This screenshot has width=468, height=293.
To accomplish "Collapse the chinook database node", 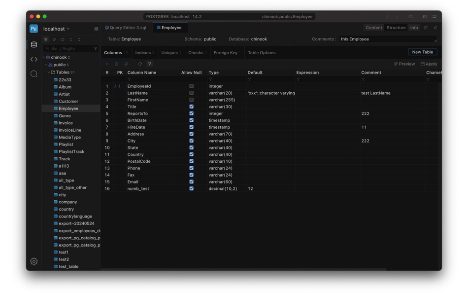I will click(43, 57).
